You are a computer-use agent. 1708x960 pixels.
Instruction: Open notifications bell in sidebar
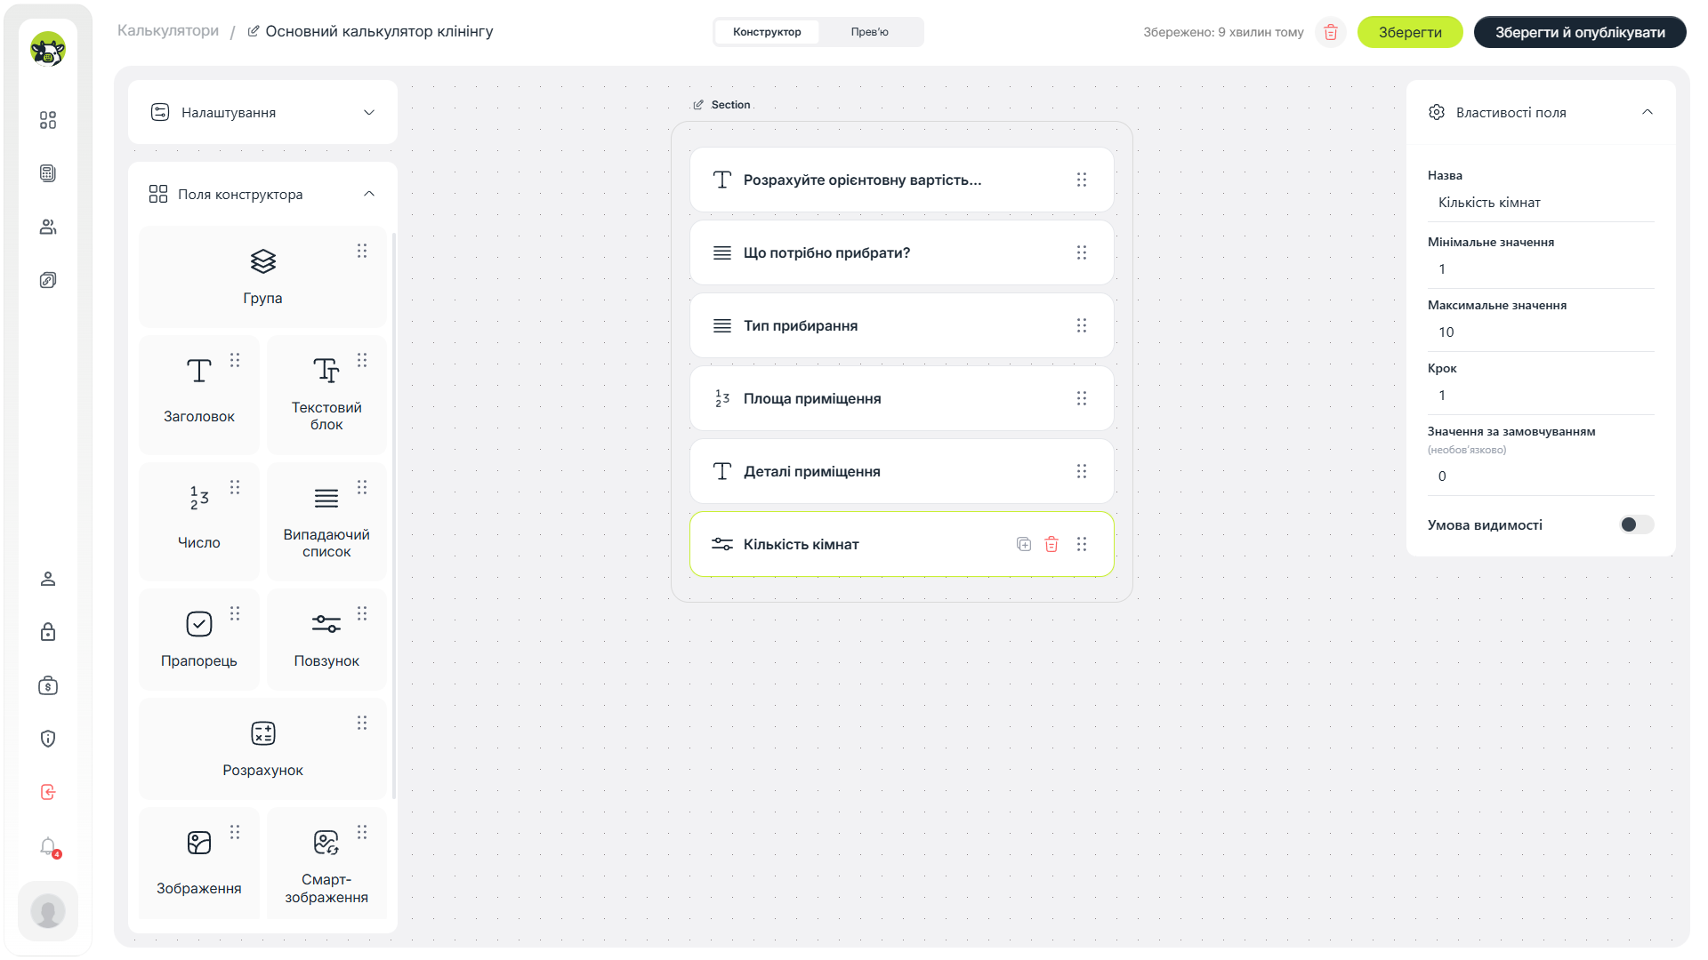[48, 846]
